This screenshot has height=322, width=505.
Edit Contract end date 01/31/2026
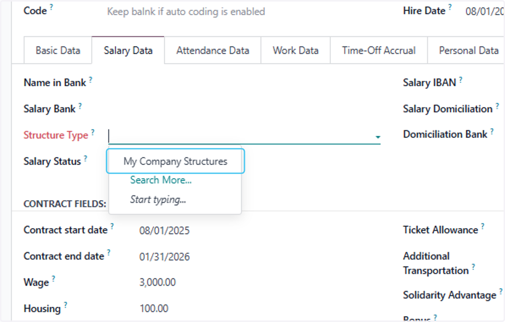coord(165,257)
